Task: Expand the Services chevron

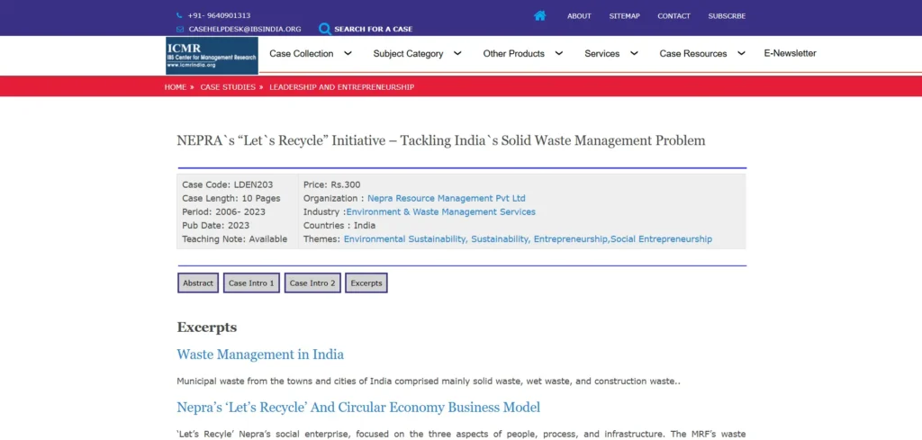Action: tap(635, 53)
